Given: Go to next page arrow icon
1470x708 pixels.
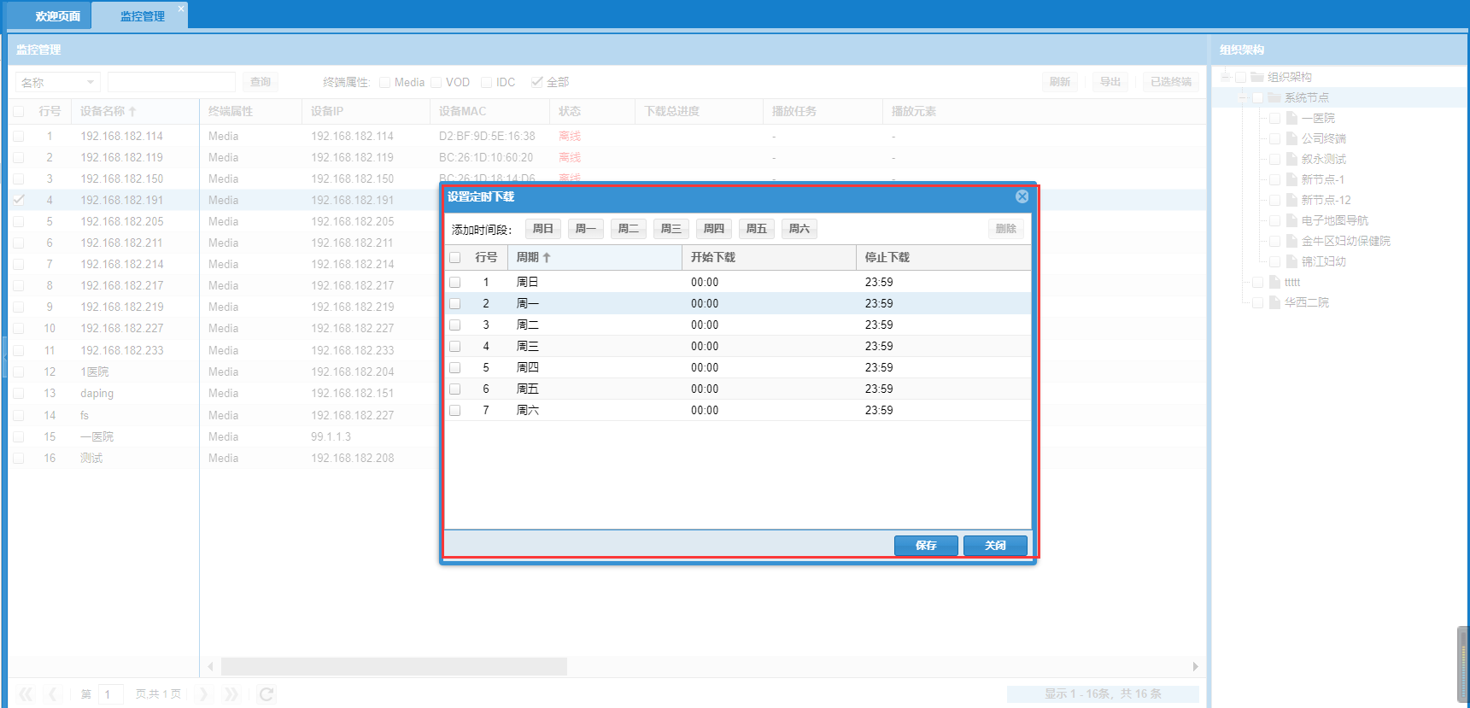Looking at the screenshot, I should click(x=204, y=694).
